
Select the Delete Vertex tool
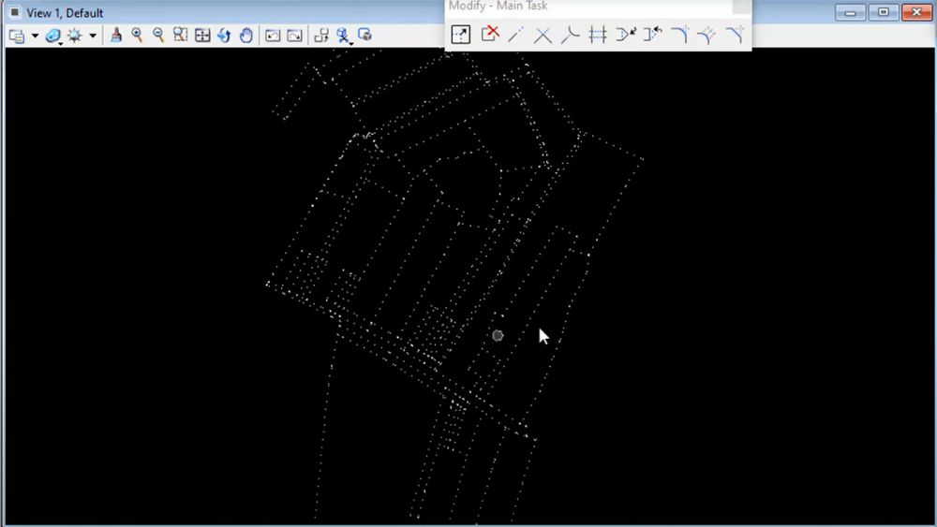(652, 34)
